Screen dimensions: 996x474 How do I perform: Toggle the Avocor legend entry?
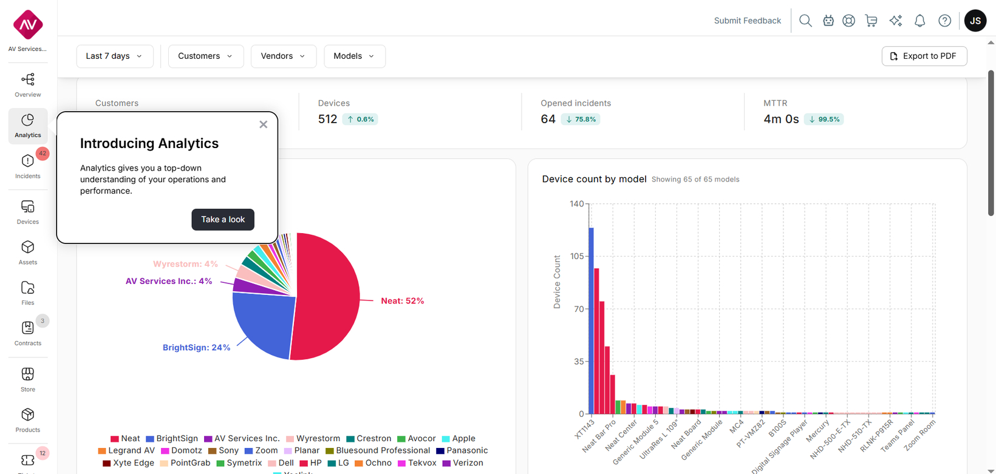pos(417,439)
